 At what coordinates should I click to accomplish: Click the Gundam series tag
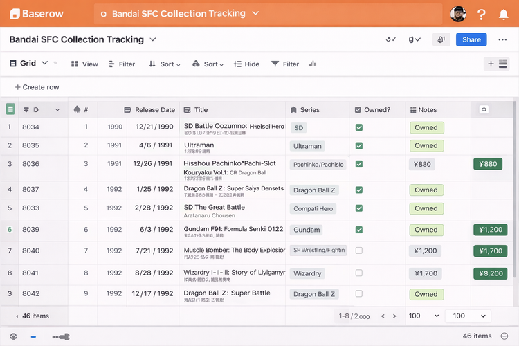(307, 230)
